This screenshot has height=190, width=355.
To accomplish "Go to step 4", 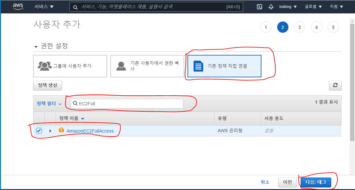I will [316, 27].
